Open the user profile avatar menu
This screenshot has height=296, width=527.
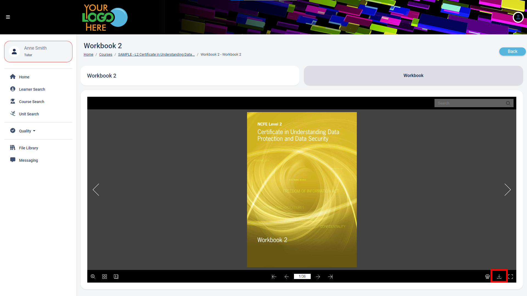click(518, 17)
